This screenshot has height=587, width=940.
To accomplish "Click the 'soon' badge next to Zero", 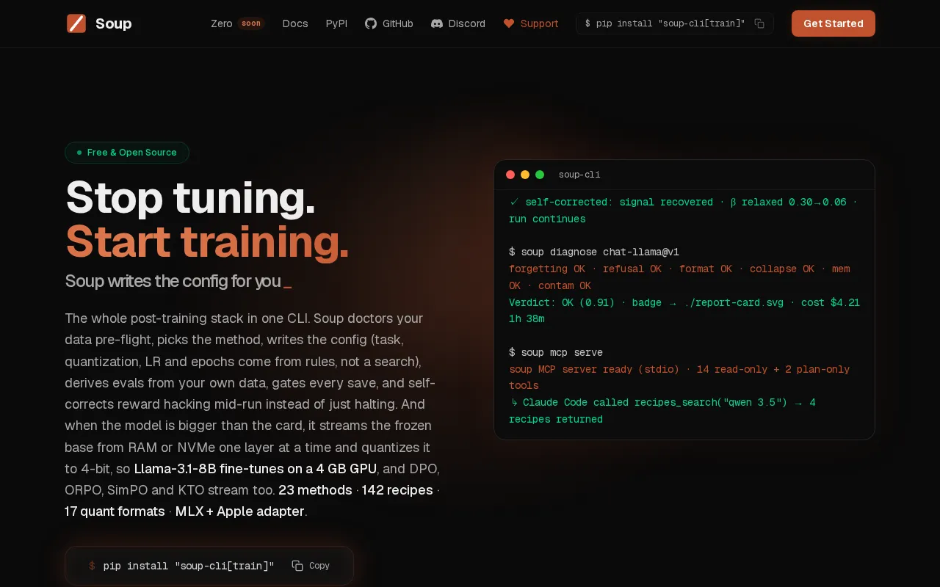I will [251, 23].
